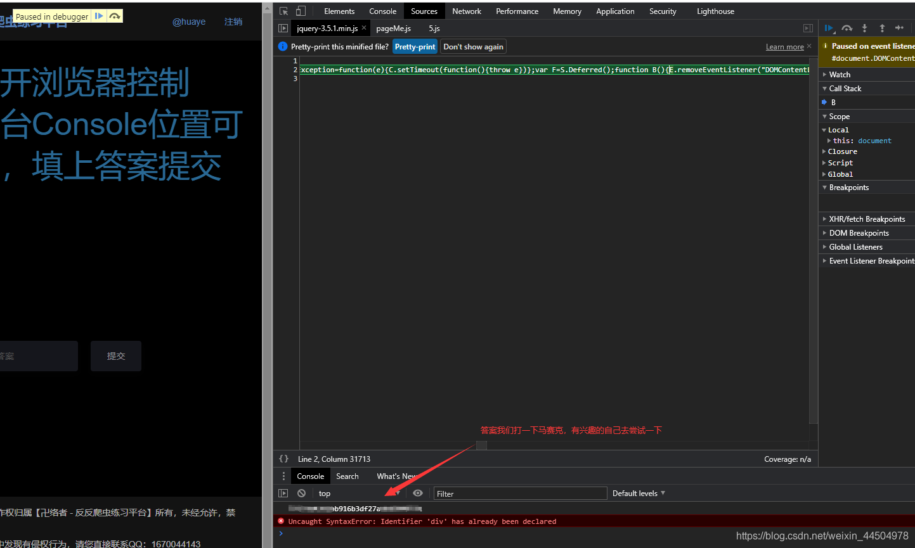Open the Performance panel

point(517,11)
